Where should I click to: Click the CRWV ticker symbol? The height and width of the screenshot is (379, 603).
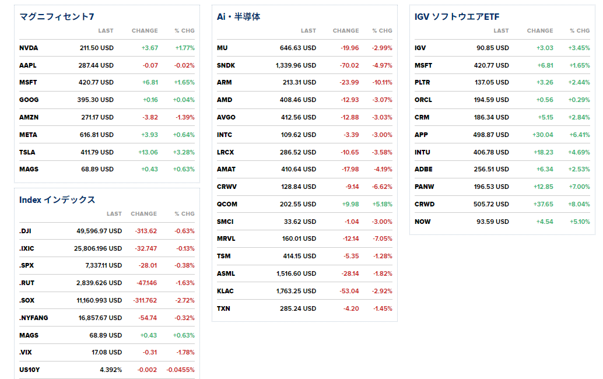click(x=227, y=187)
